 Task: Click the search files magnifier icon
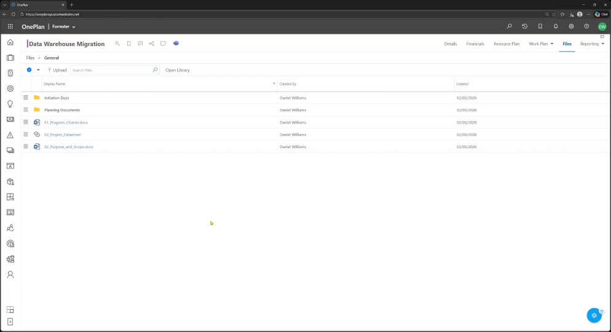(x=155, y=70)
